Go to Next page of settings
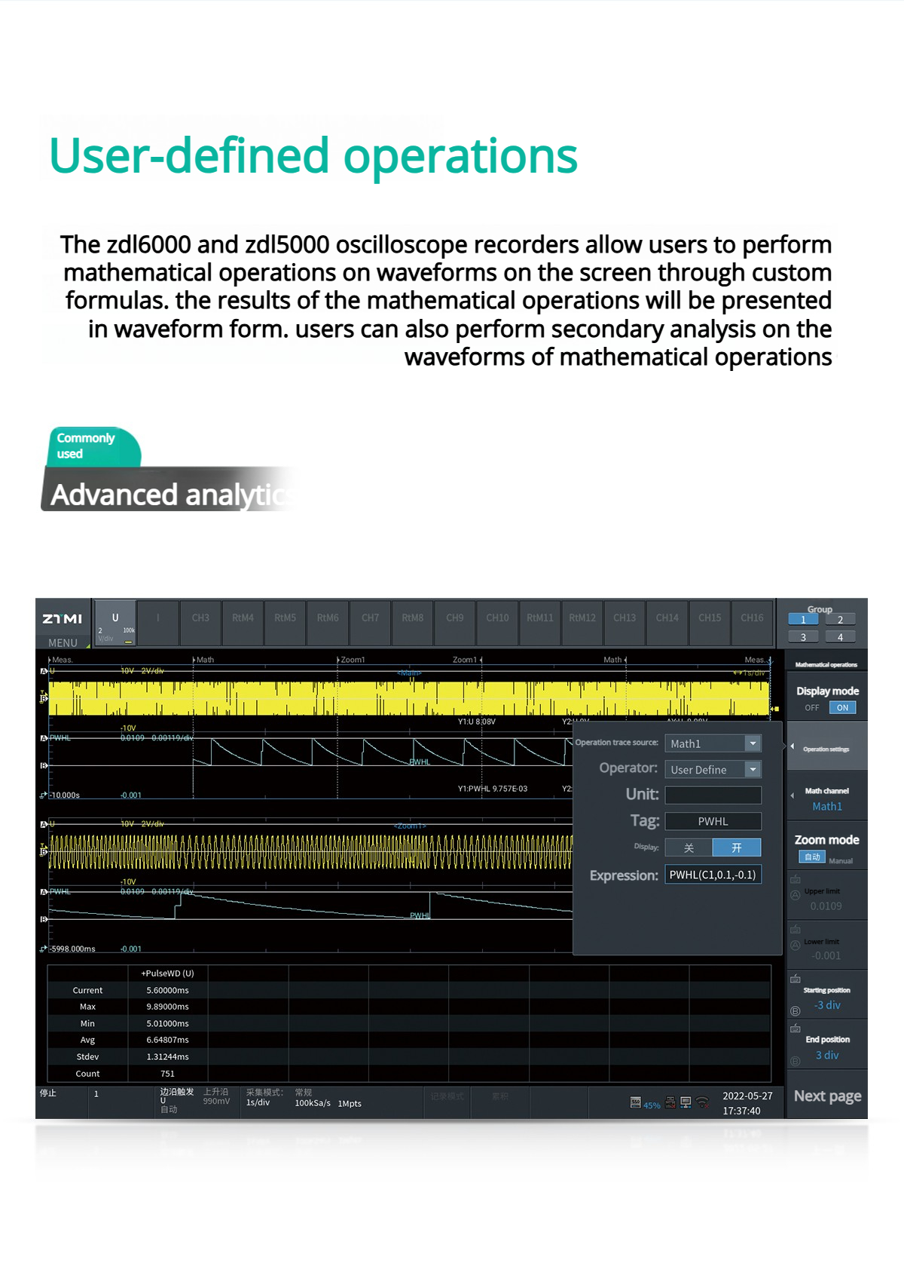The width and height of the screenshot is (904, 1272). (827, 1096)
